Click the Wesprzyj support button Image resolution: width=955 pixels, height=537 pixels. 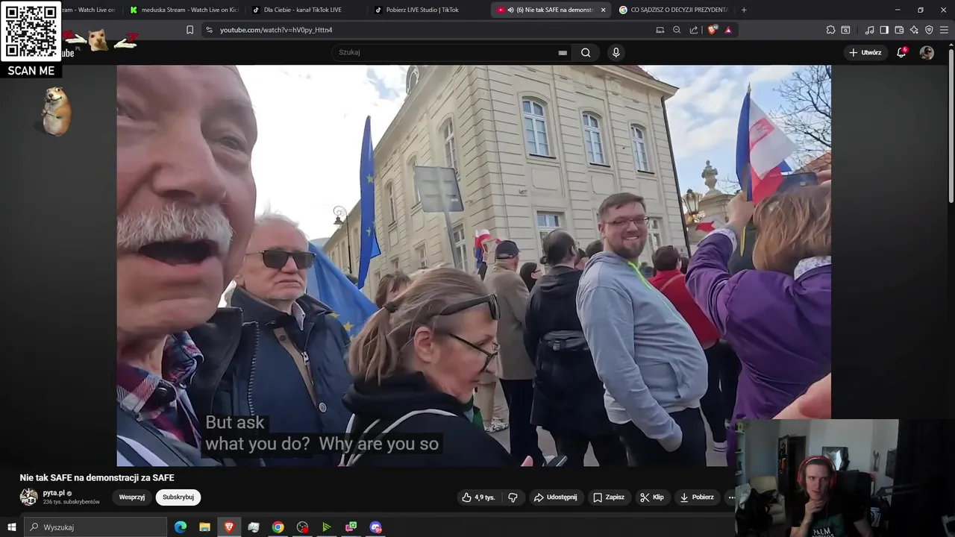click(132, 497)
